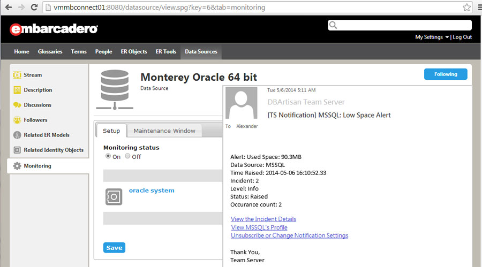This screenshot has height=267, width=482.
Task: Turn monitoring status On
Action: [108, 156]
